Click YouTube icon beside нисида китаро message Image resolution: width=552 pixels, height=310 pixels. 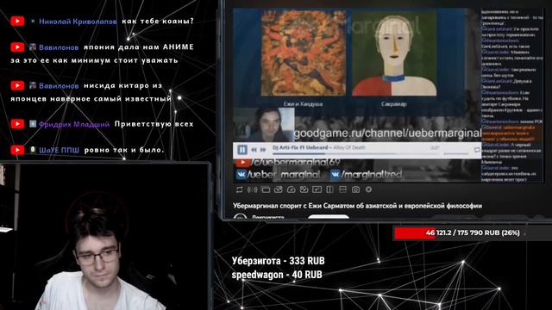point(17,85)
